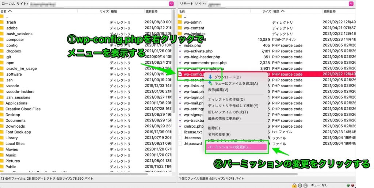Viewport: 374px width, 188px height.
Task: Click the lock encryption icon in status bar
Action: 294,185
